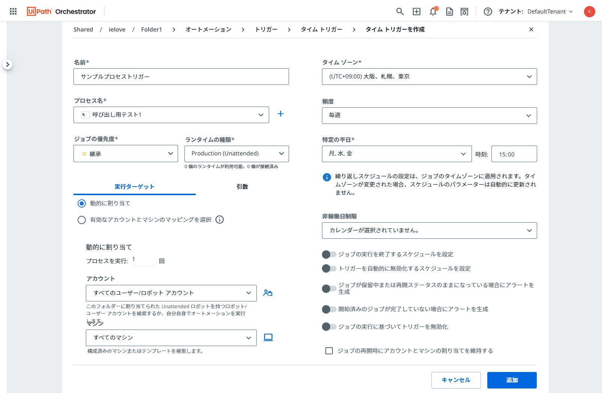Check keep account-machine allocation on resume
The image size is (602, 393).
click(x=329, y=351)
